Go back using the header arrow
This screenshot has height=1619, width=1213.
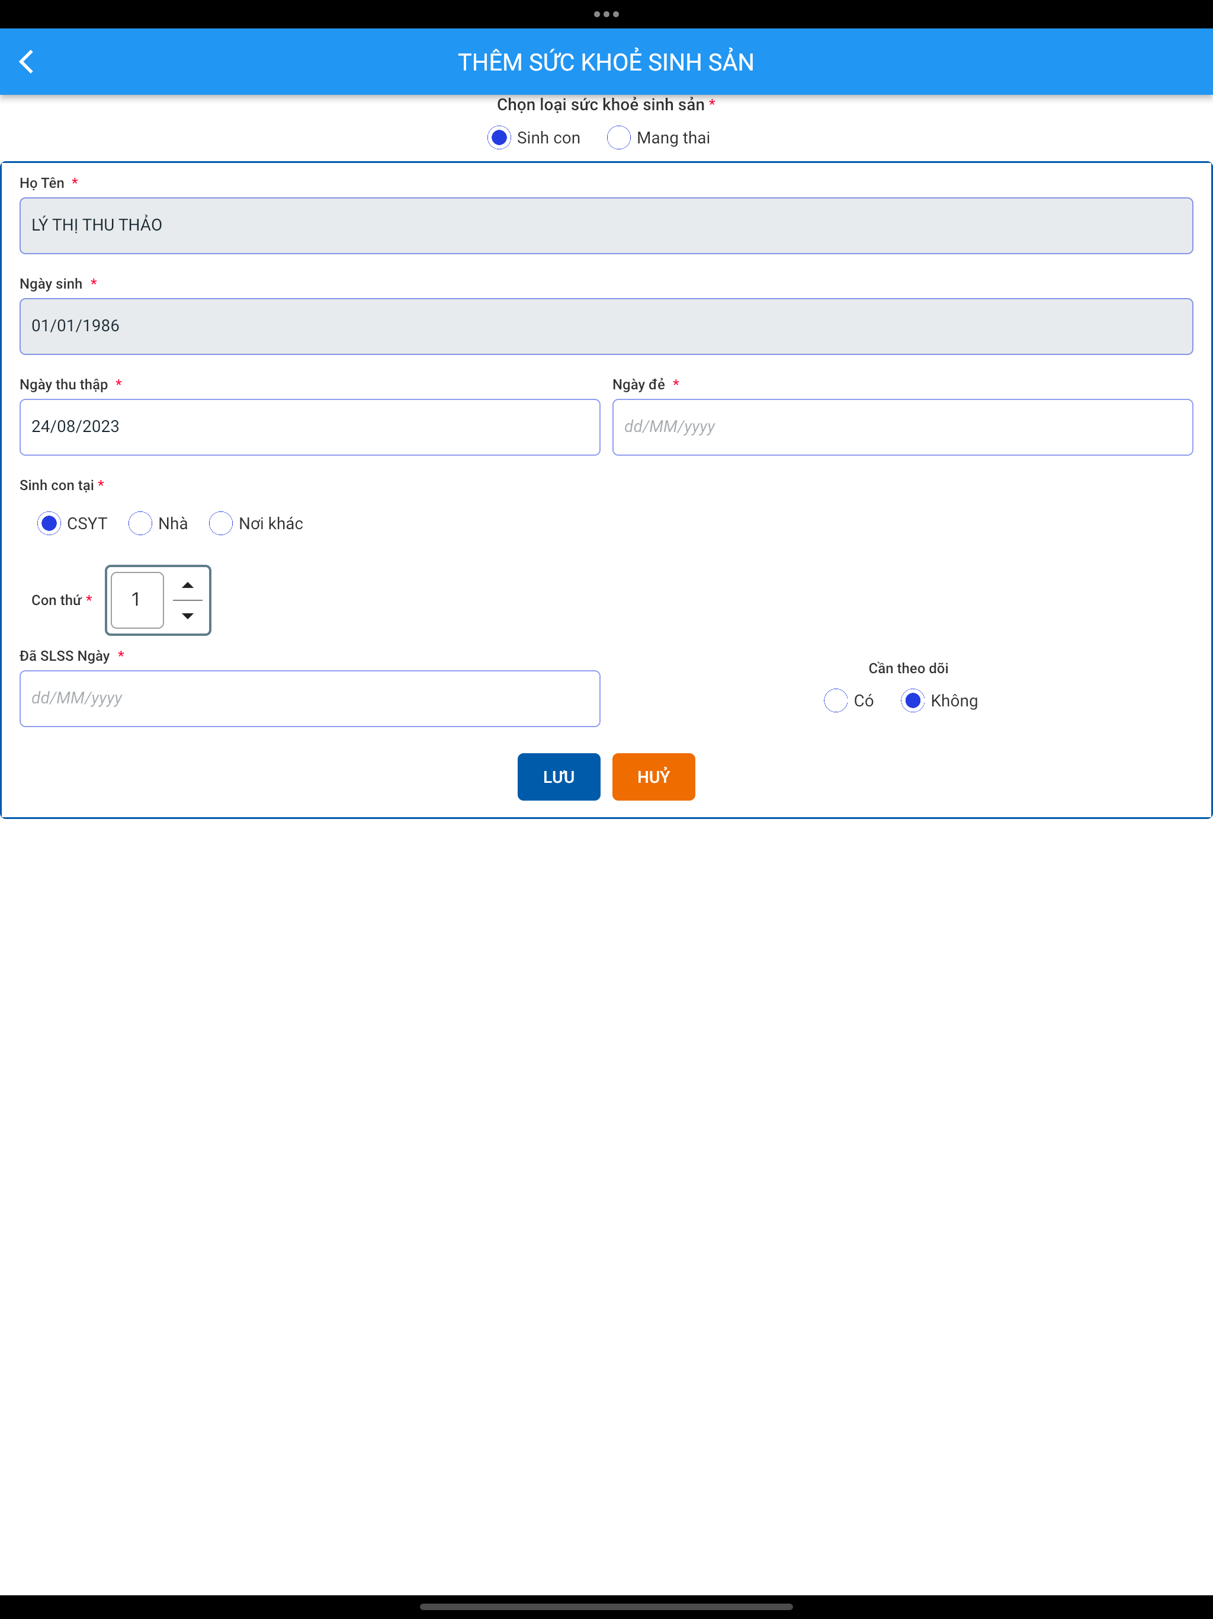(26, 62)
